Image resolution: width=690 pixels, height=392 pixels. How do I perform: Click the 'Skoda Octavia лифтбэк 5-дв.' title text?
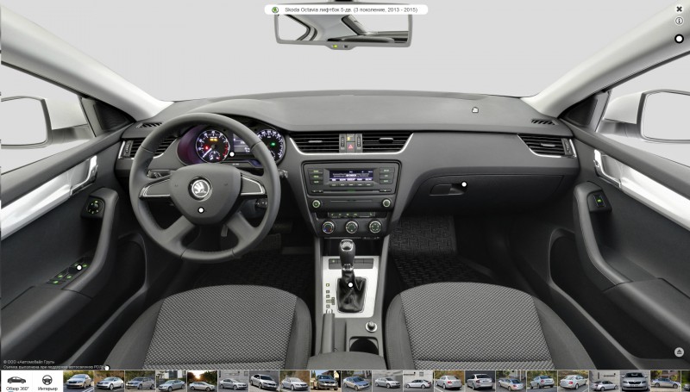(317, 9)
